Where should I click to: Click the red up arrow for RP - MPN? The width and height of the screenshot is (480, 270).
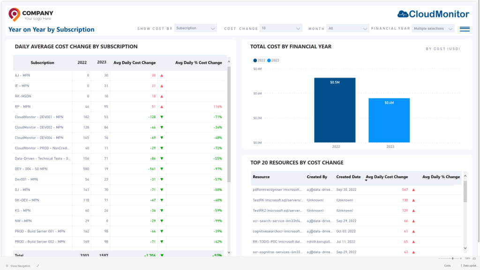[162, 106]
